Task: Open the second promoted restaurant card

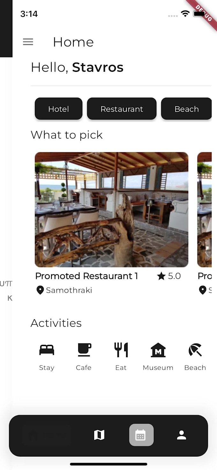Action: click(x=204, y=209)
